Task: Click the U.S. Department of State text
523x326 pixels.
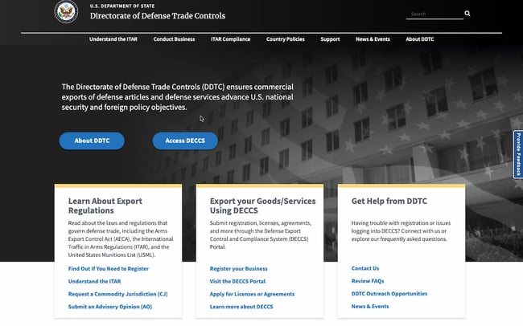Action: tap(122, 6)
